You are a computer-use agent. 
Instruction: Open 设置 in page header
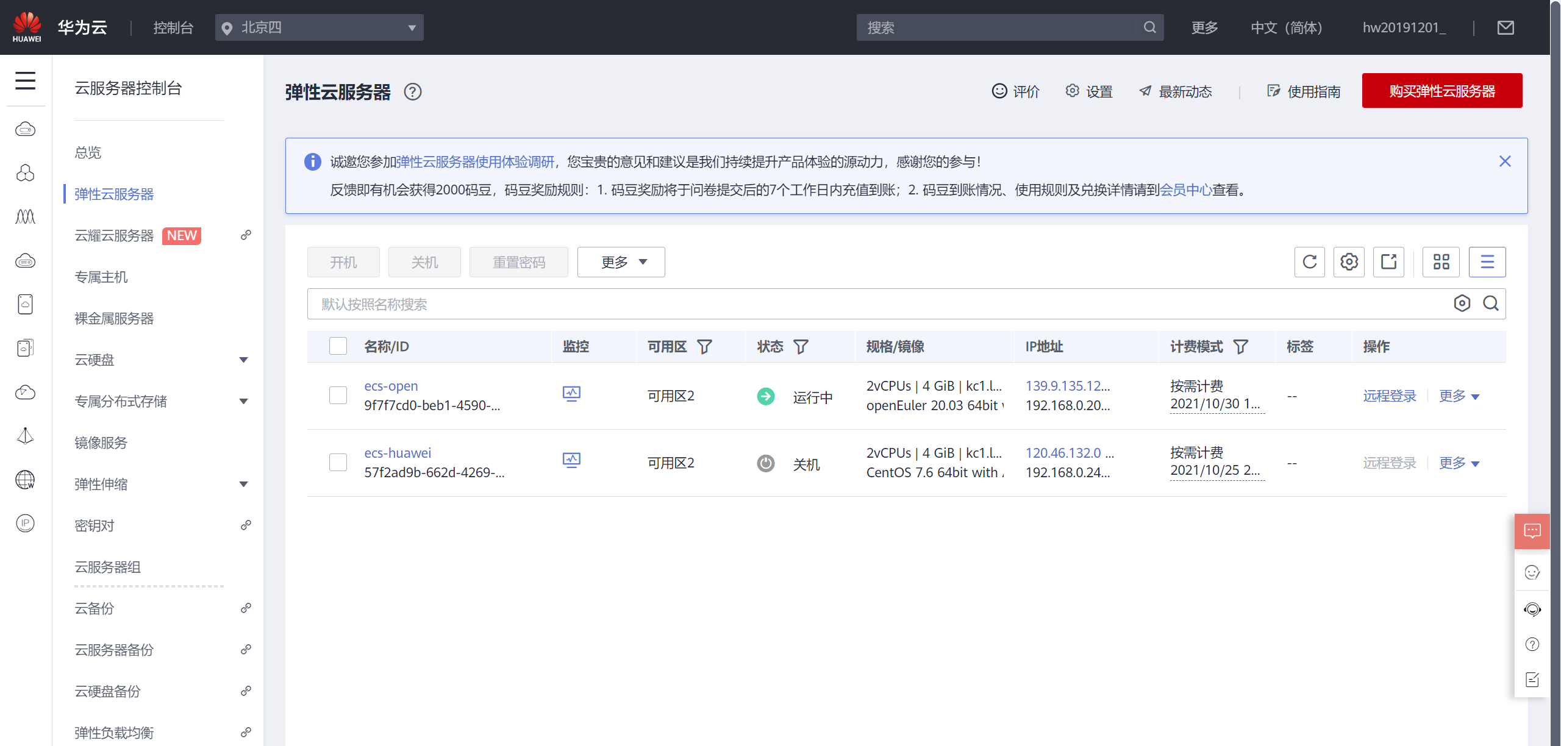point(1089,91)
